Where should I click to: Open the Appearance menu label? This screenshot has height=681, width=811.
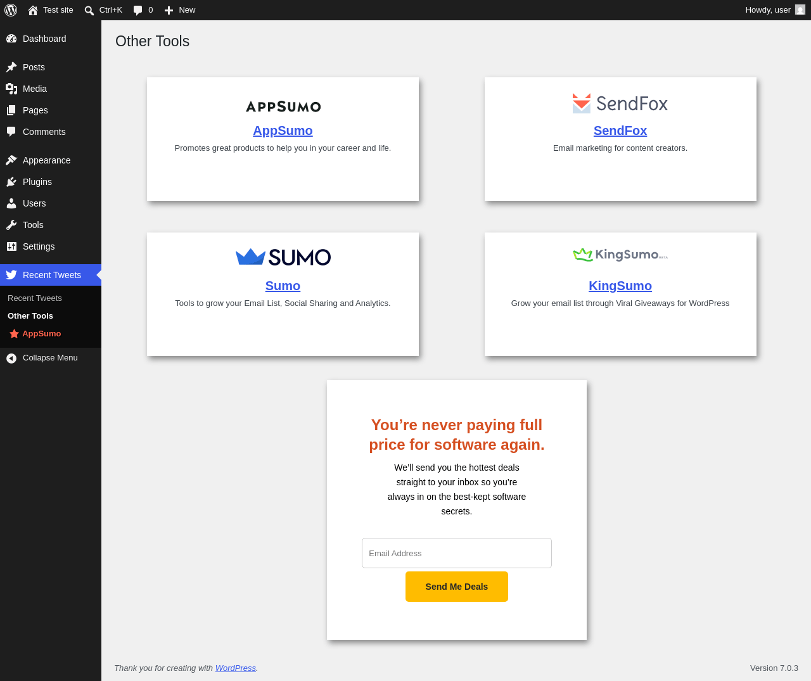47,160
